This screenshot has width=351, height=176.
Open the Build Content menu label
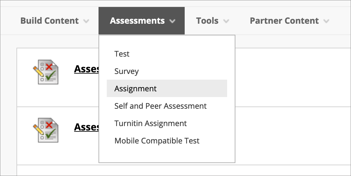point(49,21)
